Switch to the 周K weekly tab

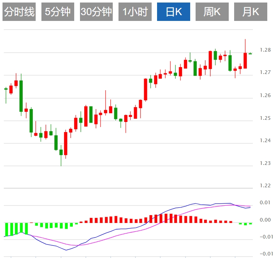point(212,12)
